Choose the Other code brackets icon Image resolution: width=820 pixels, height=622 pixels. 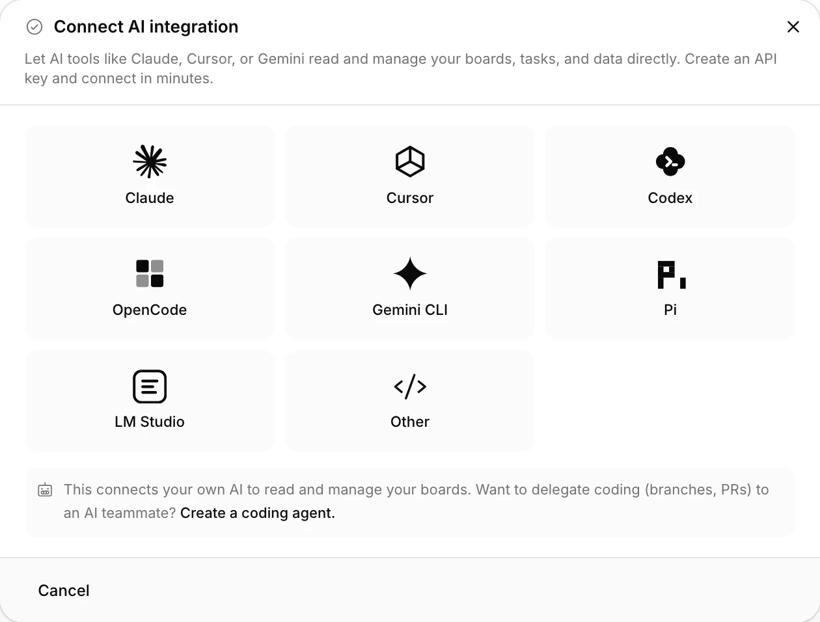pyautogui.click(x=410, y=386)
